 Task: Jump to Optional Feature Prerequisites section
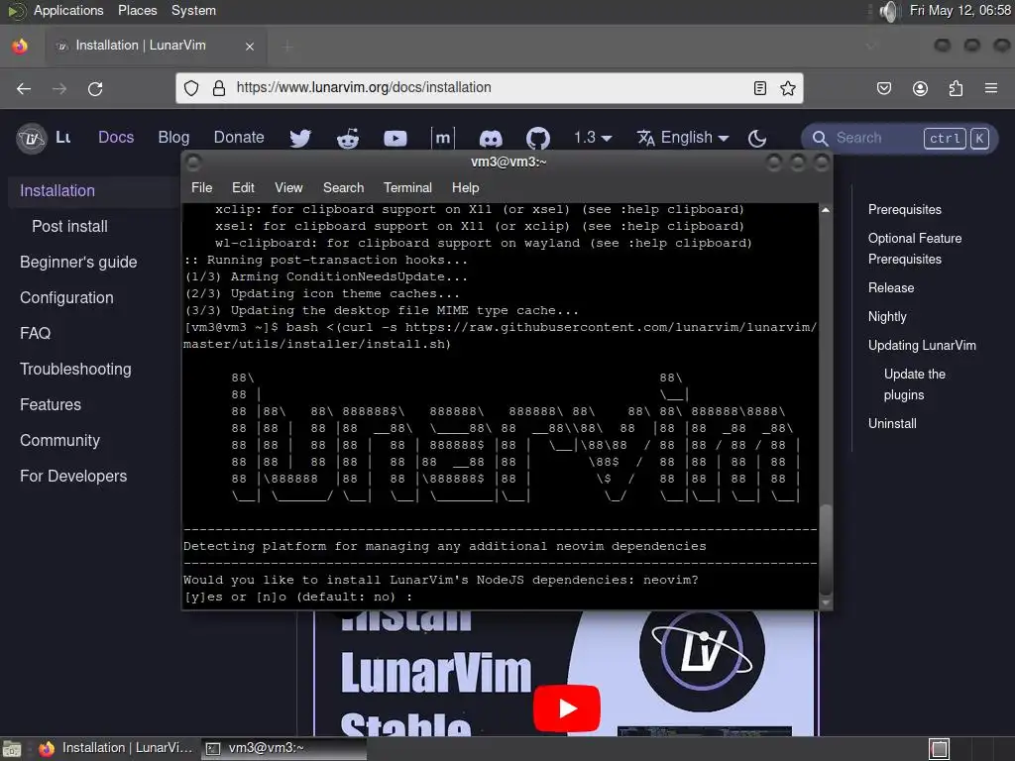click(x=915, y=249)
